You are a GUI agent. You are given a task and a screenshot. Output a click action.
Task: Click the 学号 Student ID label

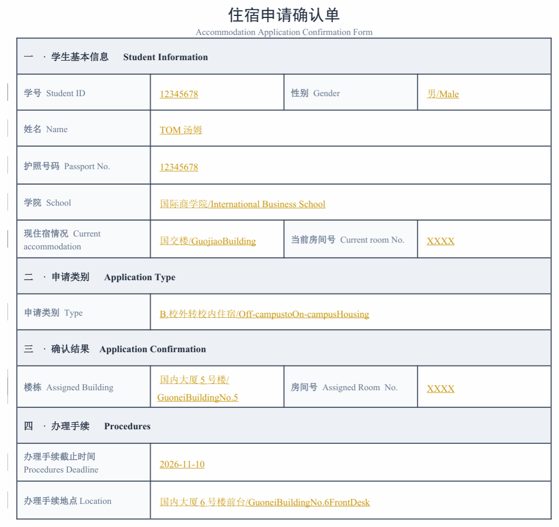[55, 93]
